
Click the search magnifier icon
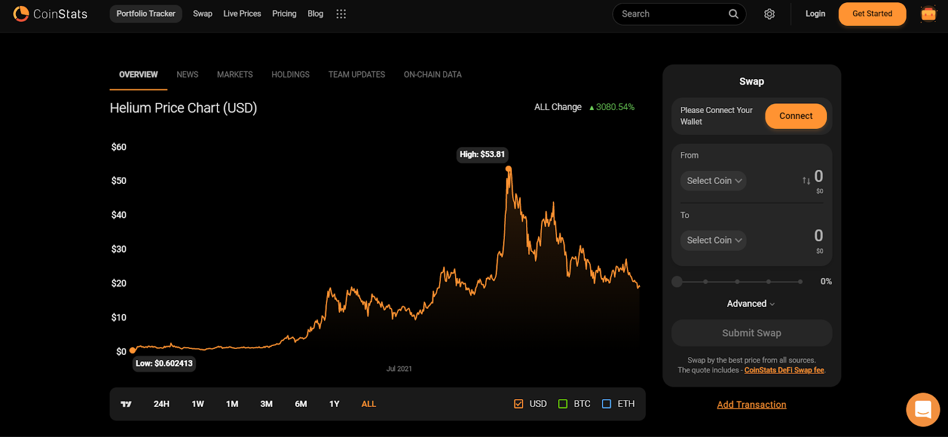pyautogui.click(x=734, y=14)
